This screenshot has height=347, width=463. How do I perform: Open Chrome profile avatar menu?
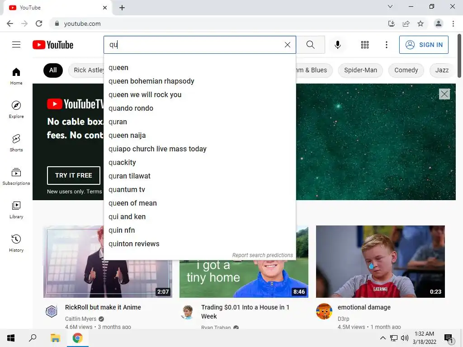point(439,23)
